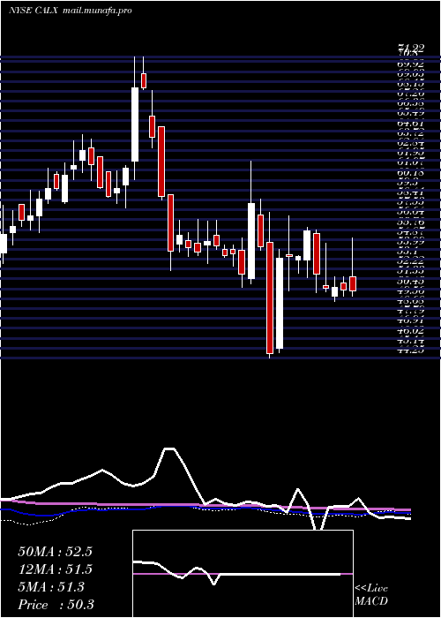Click the 46.02 price axis label
This screenshot has height=618, width=441.
tap(411, 332)
